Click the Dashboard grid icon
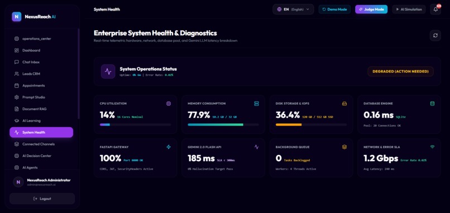Screen dimensions: 450x213 click(x=17, y=50)
